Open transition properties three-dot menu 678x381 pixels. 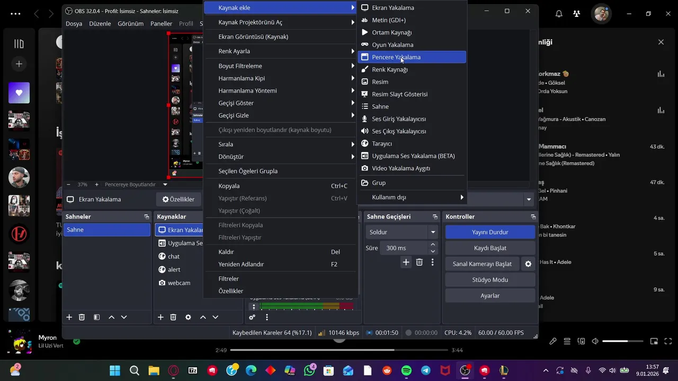click(432, 262)
